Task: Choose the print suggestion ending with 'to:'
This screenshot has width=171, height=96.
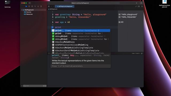Action: click(81, 33)
